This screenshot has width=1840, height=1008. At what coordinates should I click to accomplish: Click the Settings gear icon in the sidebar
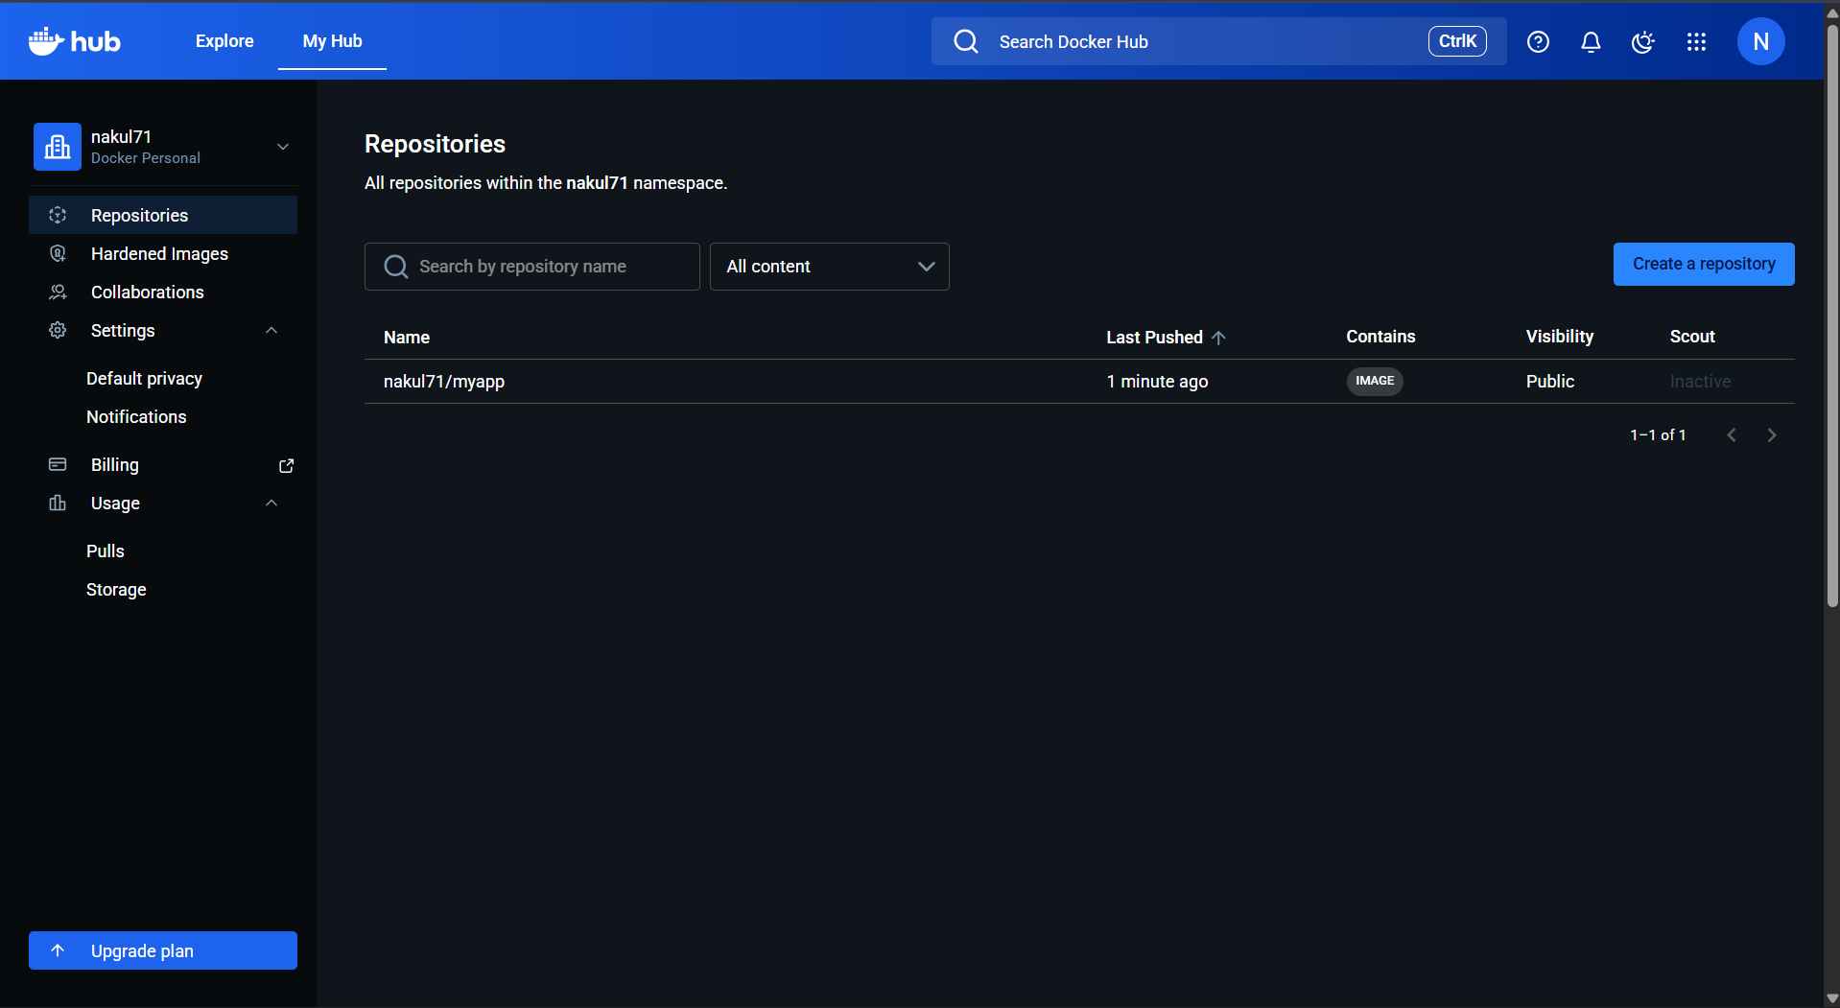click(58, 330)
